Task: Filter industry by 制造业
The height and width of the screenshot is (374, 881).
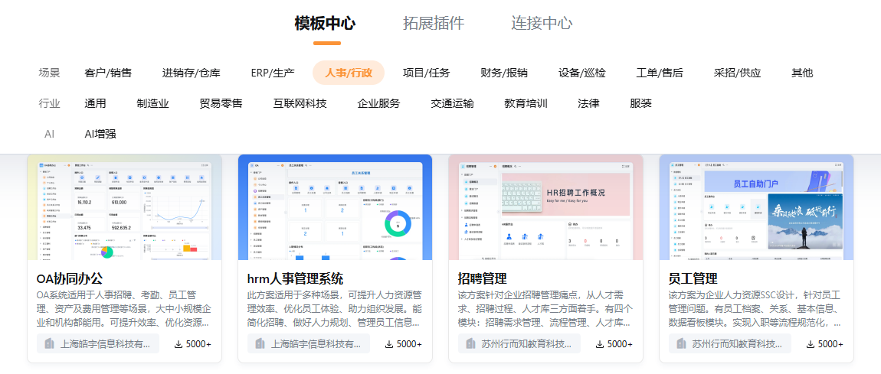Action: (152, 103)
